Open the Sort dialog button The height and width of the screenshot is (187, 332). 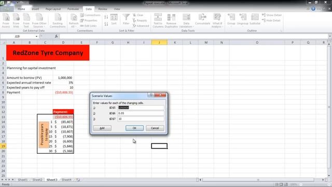coord(114,20)
